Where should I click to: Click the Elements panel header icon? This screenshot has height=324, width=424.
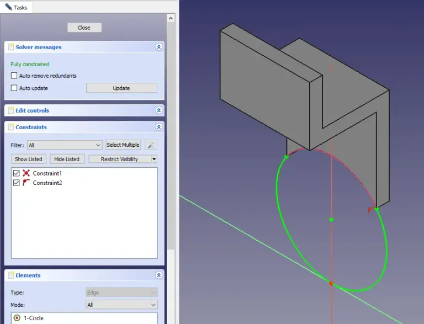(x=11, y=275)
